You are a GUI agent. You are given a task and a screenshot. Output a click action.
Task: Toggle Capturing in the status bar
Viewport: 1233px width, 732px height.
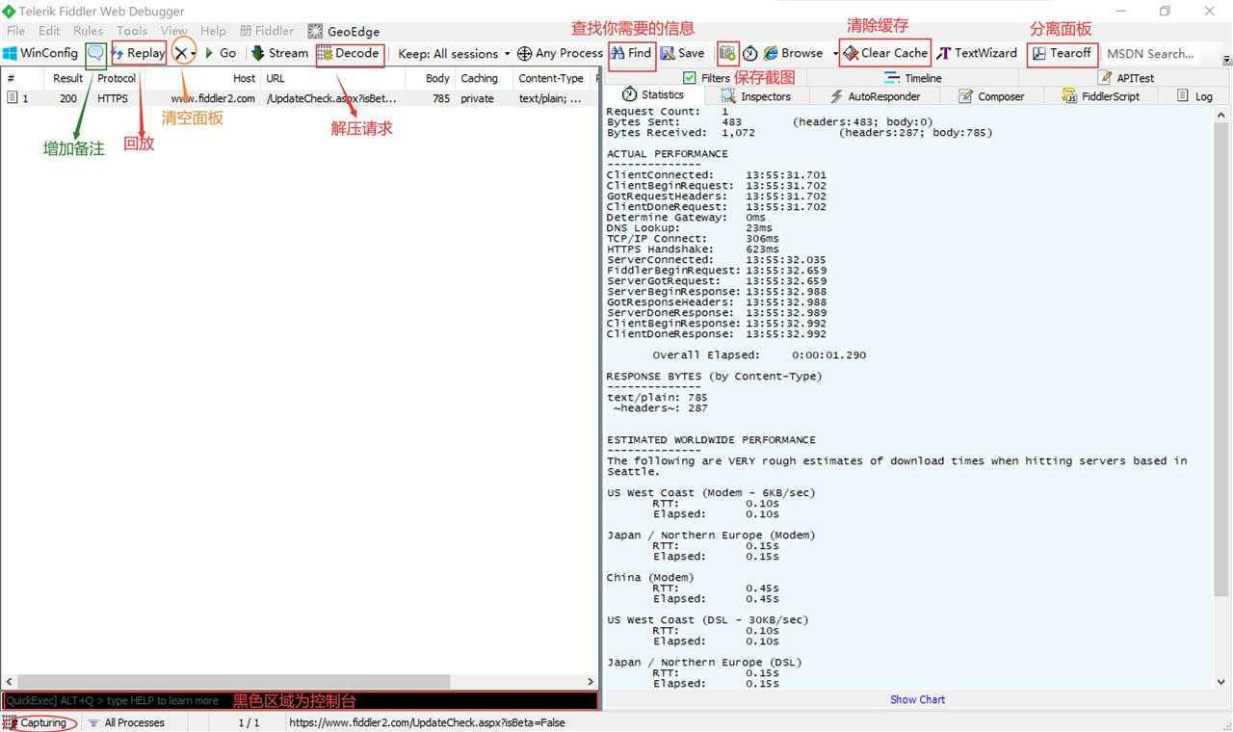[x=37, y=722]
